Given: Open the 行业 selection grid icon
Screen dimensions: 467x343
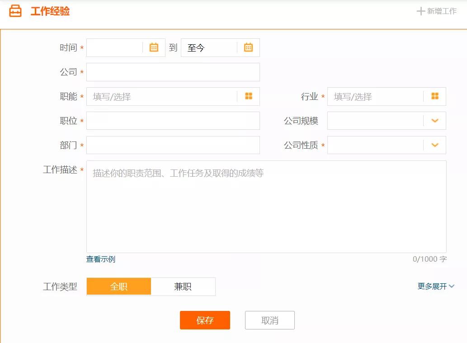Looking at the screenshot, I should click(434, 96).
